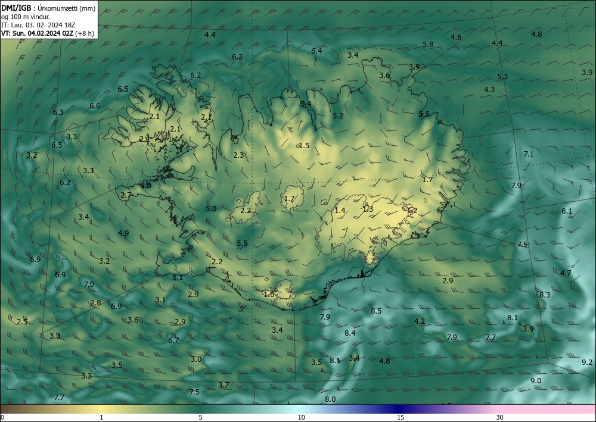The image size is (596, 422).
Task: Click the DMI/IGB title in the legend
Action: click(x=16, y=8)
